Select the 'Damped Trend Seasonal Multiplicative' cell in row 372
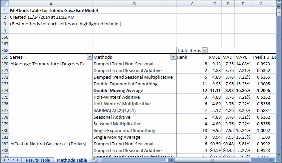This screenshot has width=282, height=163. 135,77
